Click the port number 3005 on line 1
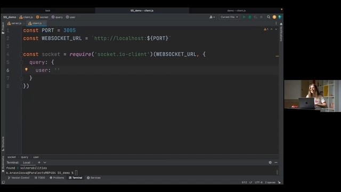 pyautogui.click(x=69, y=30)
